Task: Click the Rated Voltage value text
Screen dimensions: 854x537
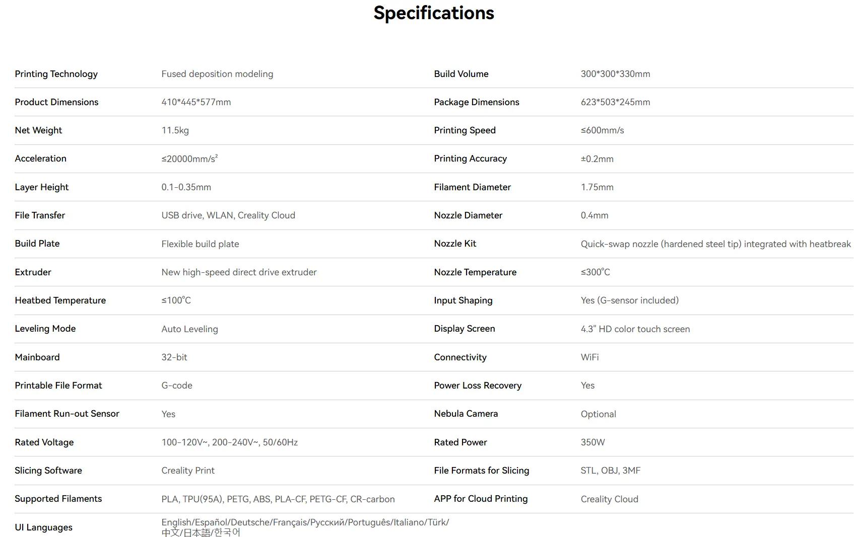Action: 229,442
